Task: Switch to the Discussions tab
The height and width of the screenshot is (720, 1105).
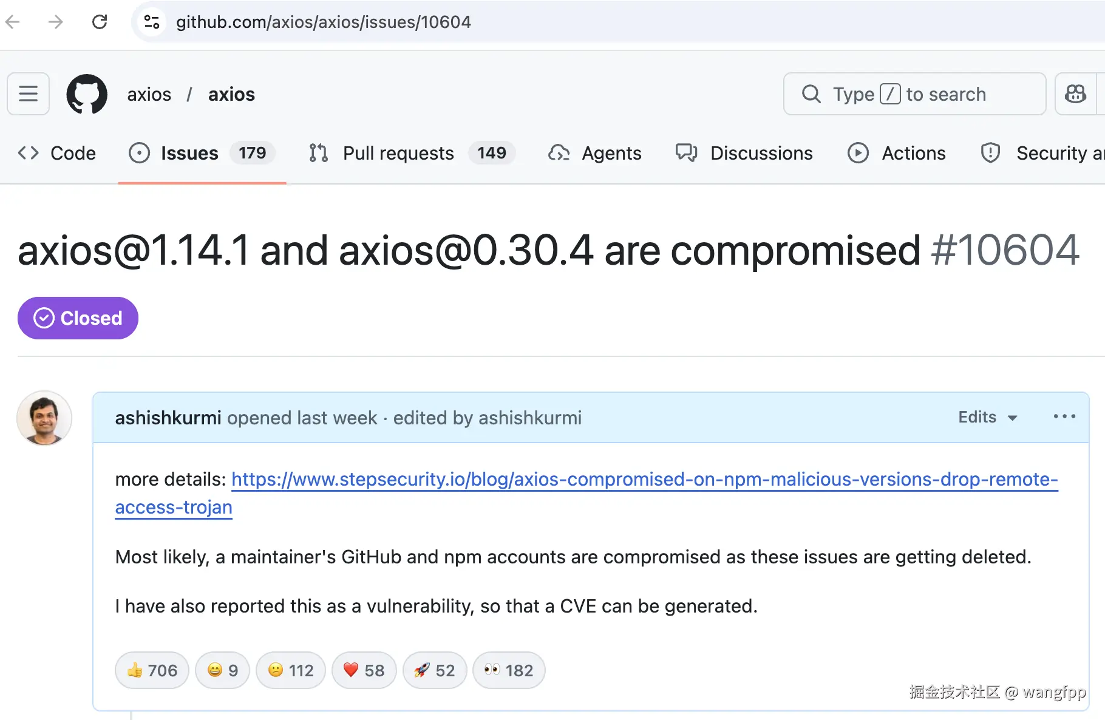Action: (x=744, y=153)
